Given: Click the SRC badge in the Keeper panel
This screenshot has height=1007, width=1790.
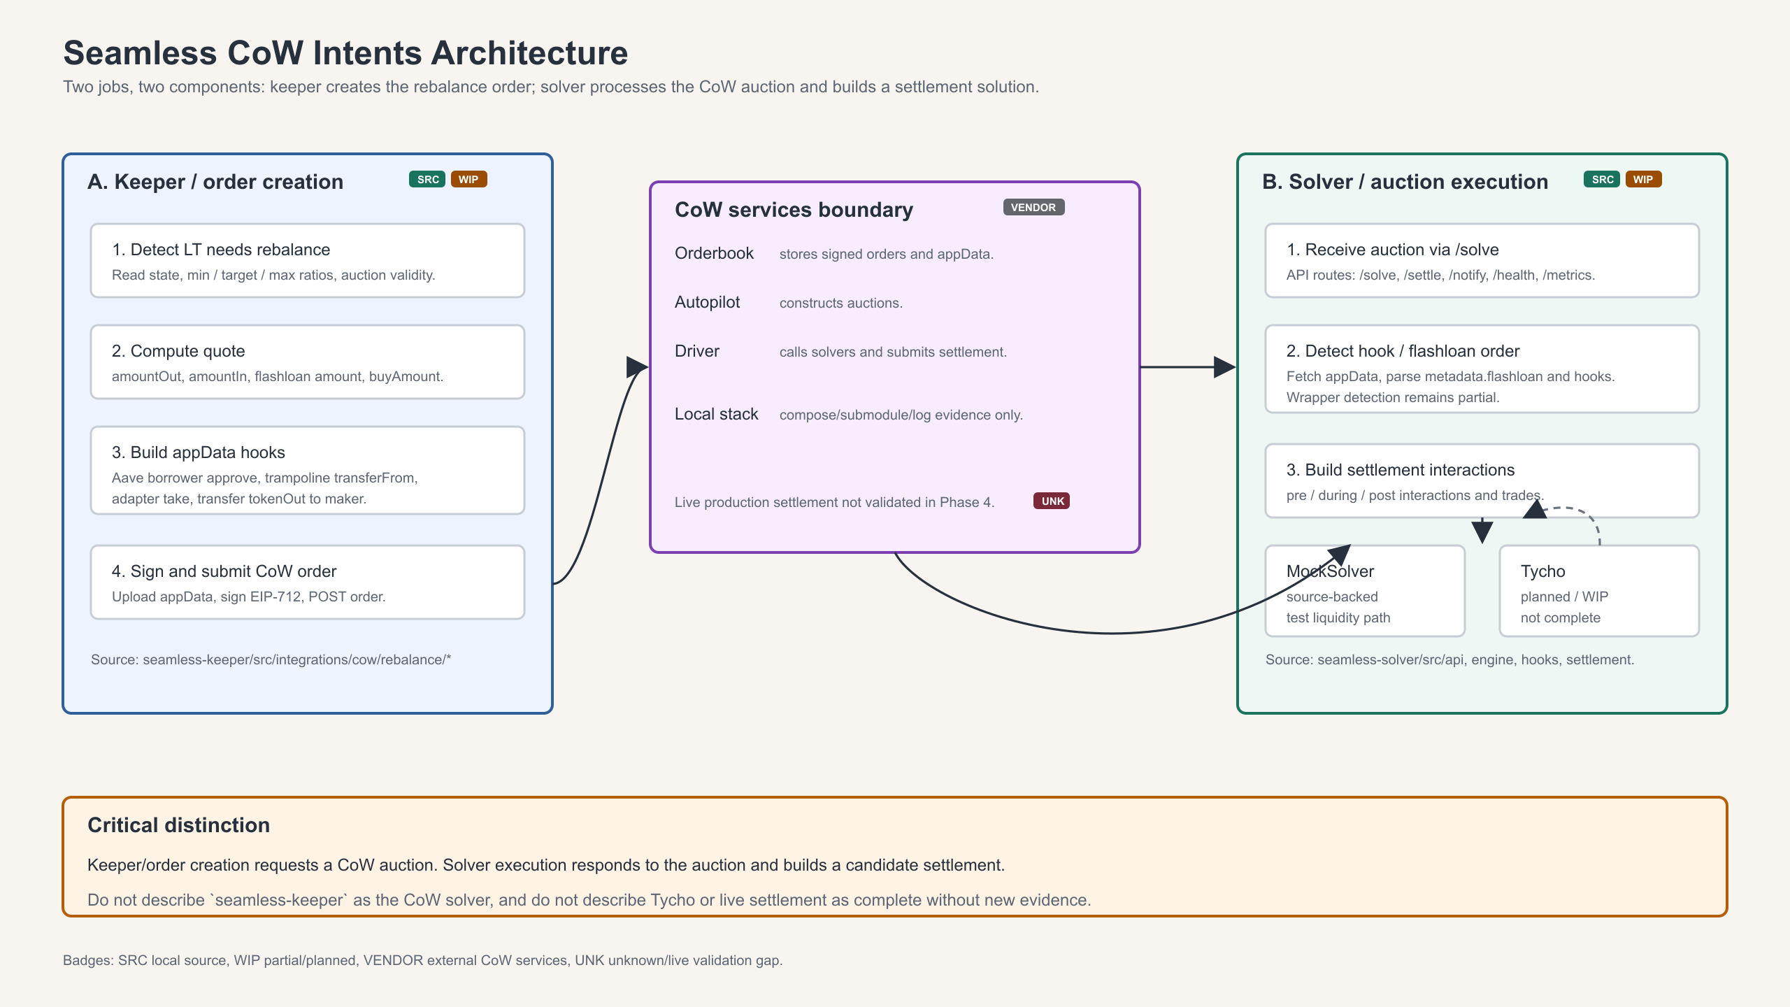Looking at the screenshot, I should [427, 180].
